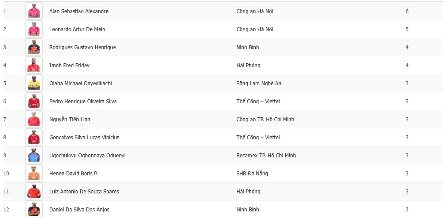The width and height of the screenshot is (444, 218).
Task: Click player name Alan Sebastiao Alexandre
Action: click(78, 11)
